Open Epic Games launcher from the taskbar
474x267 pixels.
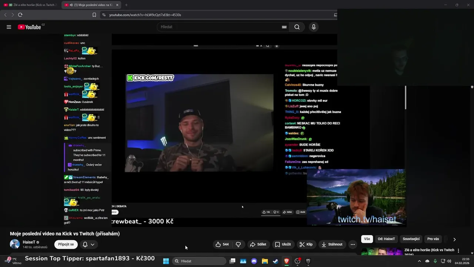click(x=308, y=261)
